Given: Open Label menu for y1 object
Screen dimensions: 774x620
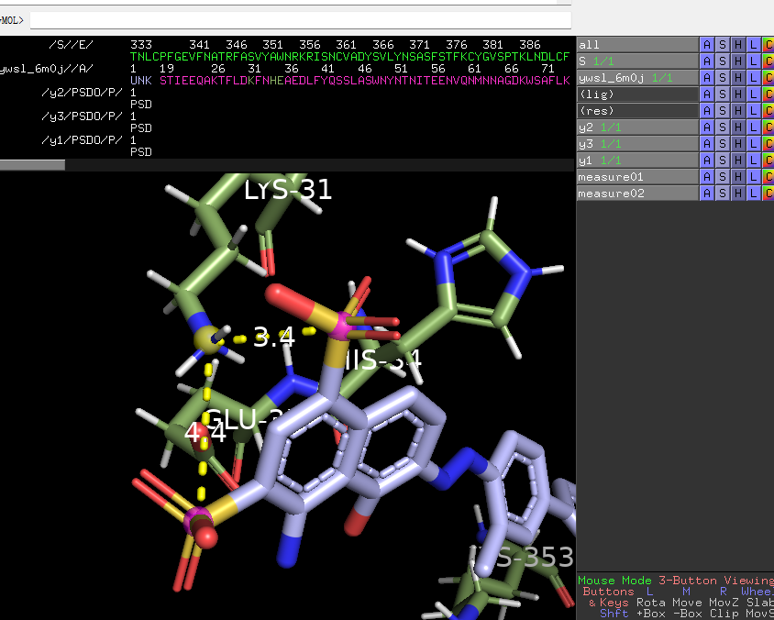Looking at the screenshot, I should pyautogui.click(x=754, y=161).
